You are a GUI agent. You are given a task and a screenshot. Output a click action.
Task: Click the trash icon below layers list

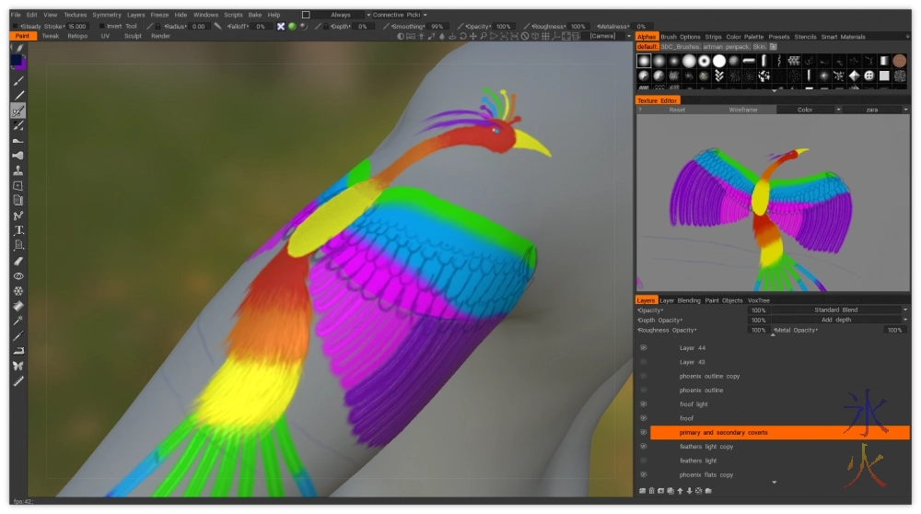[652, 490]
